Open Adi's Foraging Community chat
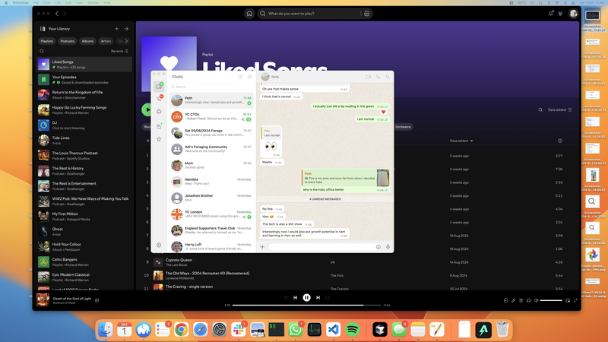608x342 pixels. pos(212,149)
